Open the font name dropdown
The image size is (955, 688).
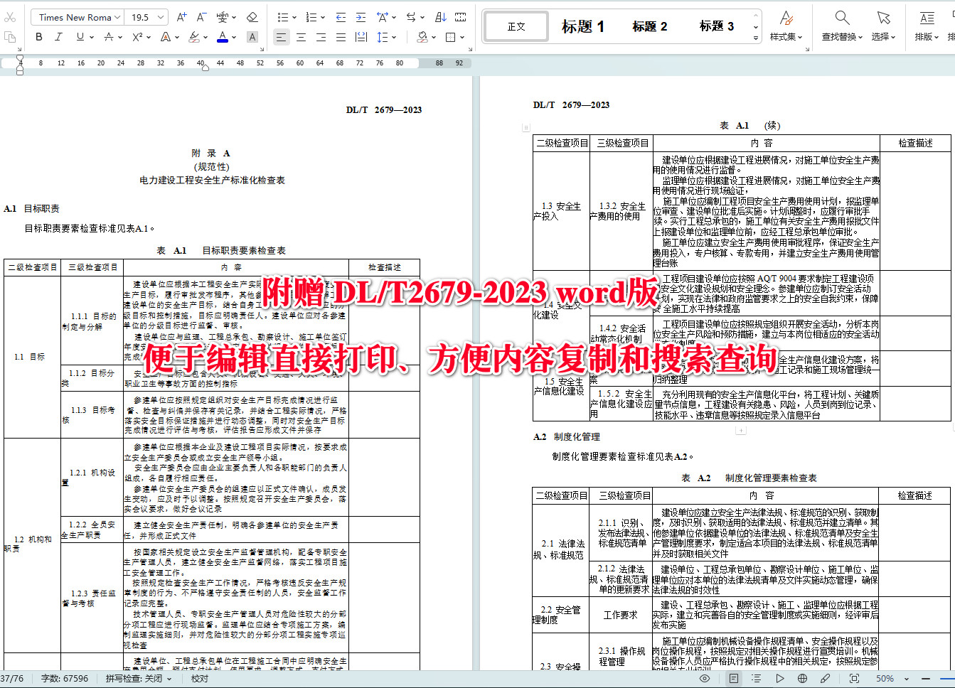(x=117, y=17)
